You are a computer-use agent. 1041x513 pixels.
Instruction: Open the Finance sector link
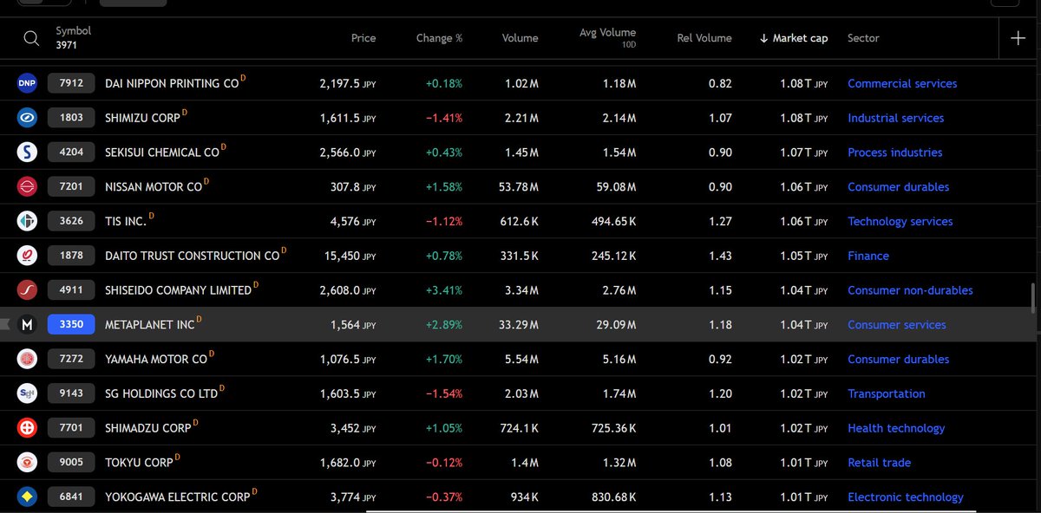[x=868, y=256]
